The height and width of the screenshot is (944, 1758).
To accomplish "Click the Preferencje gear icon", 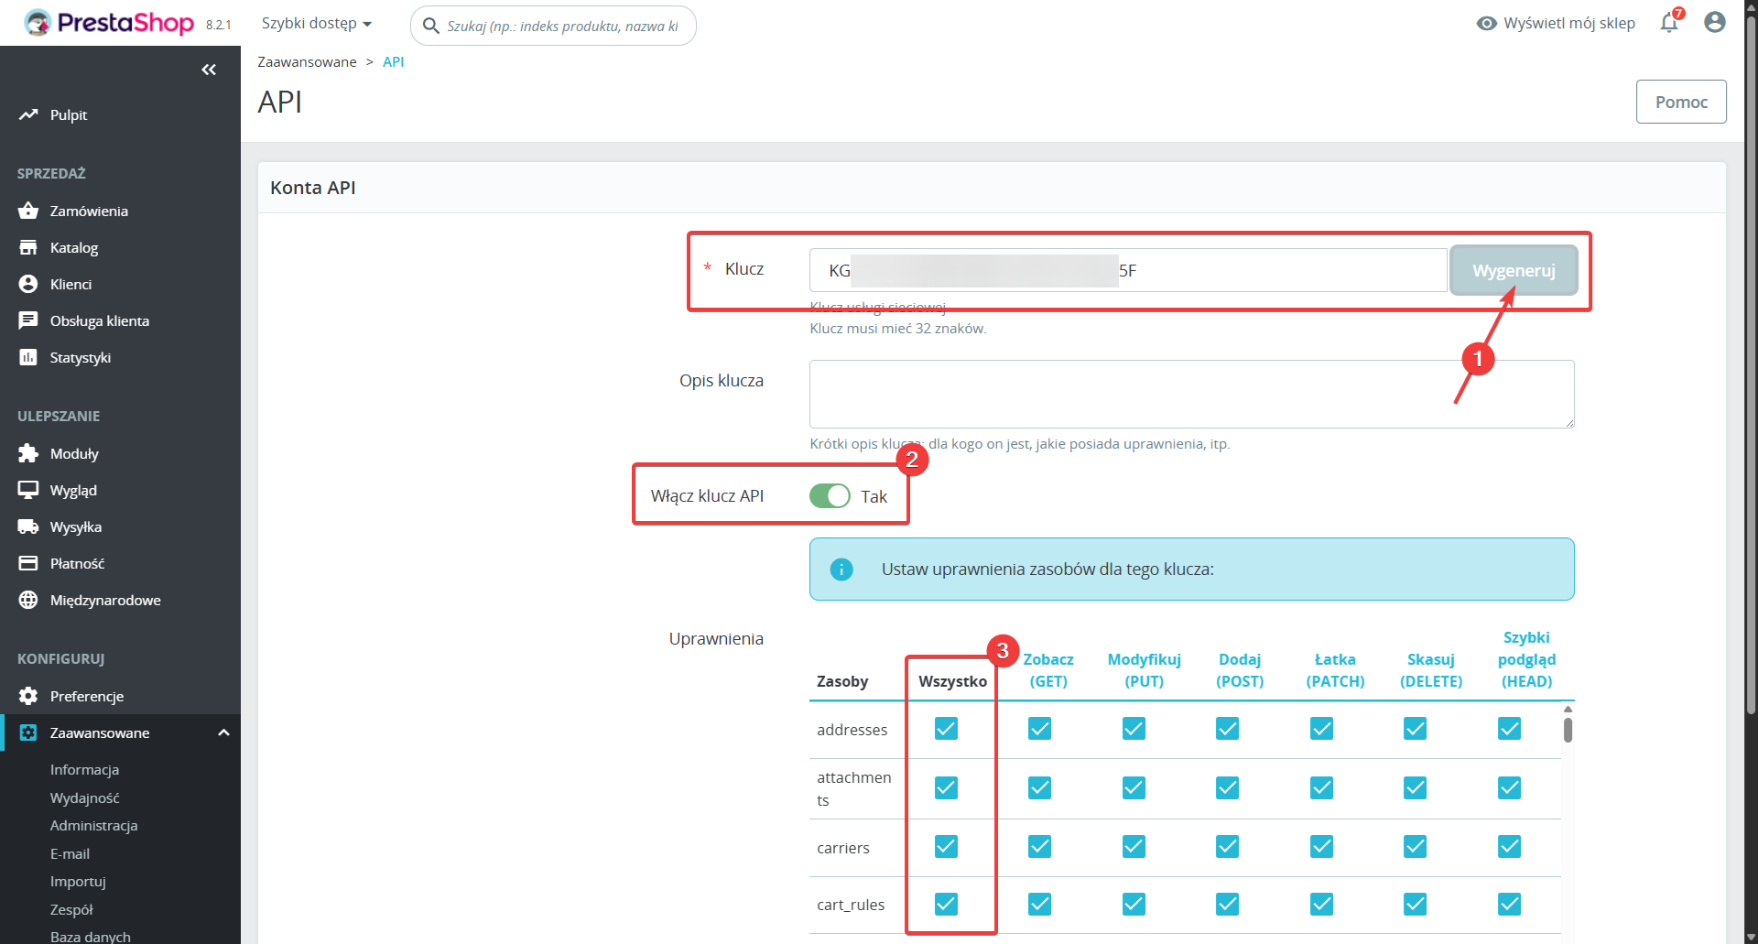I will [x=28, y=696].
